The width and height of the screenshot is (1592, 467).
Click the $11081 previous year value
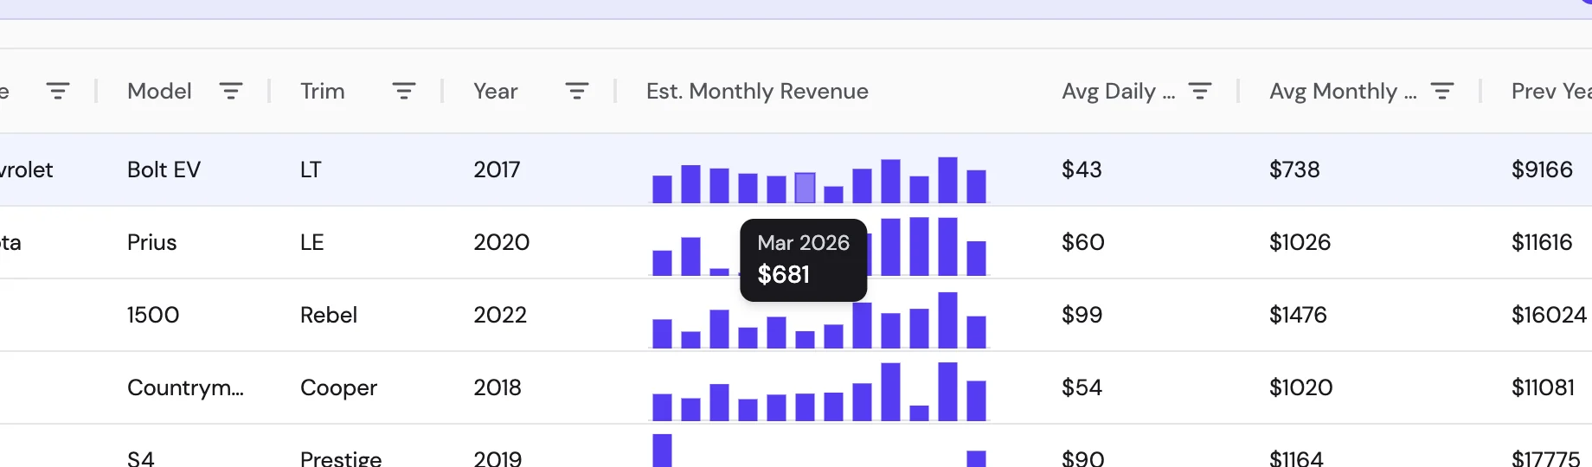tap(1543, 387)
